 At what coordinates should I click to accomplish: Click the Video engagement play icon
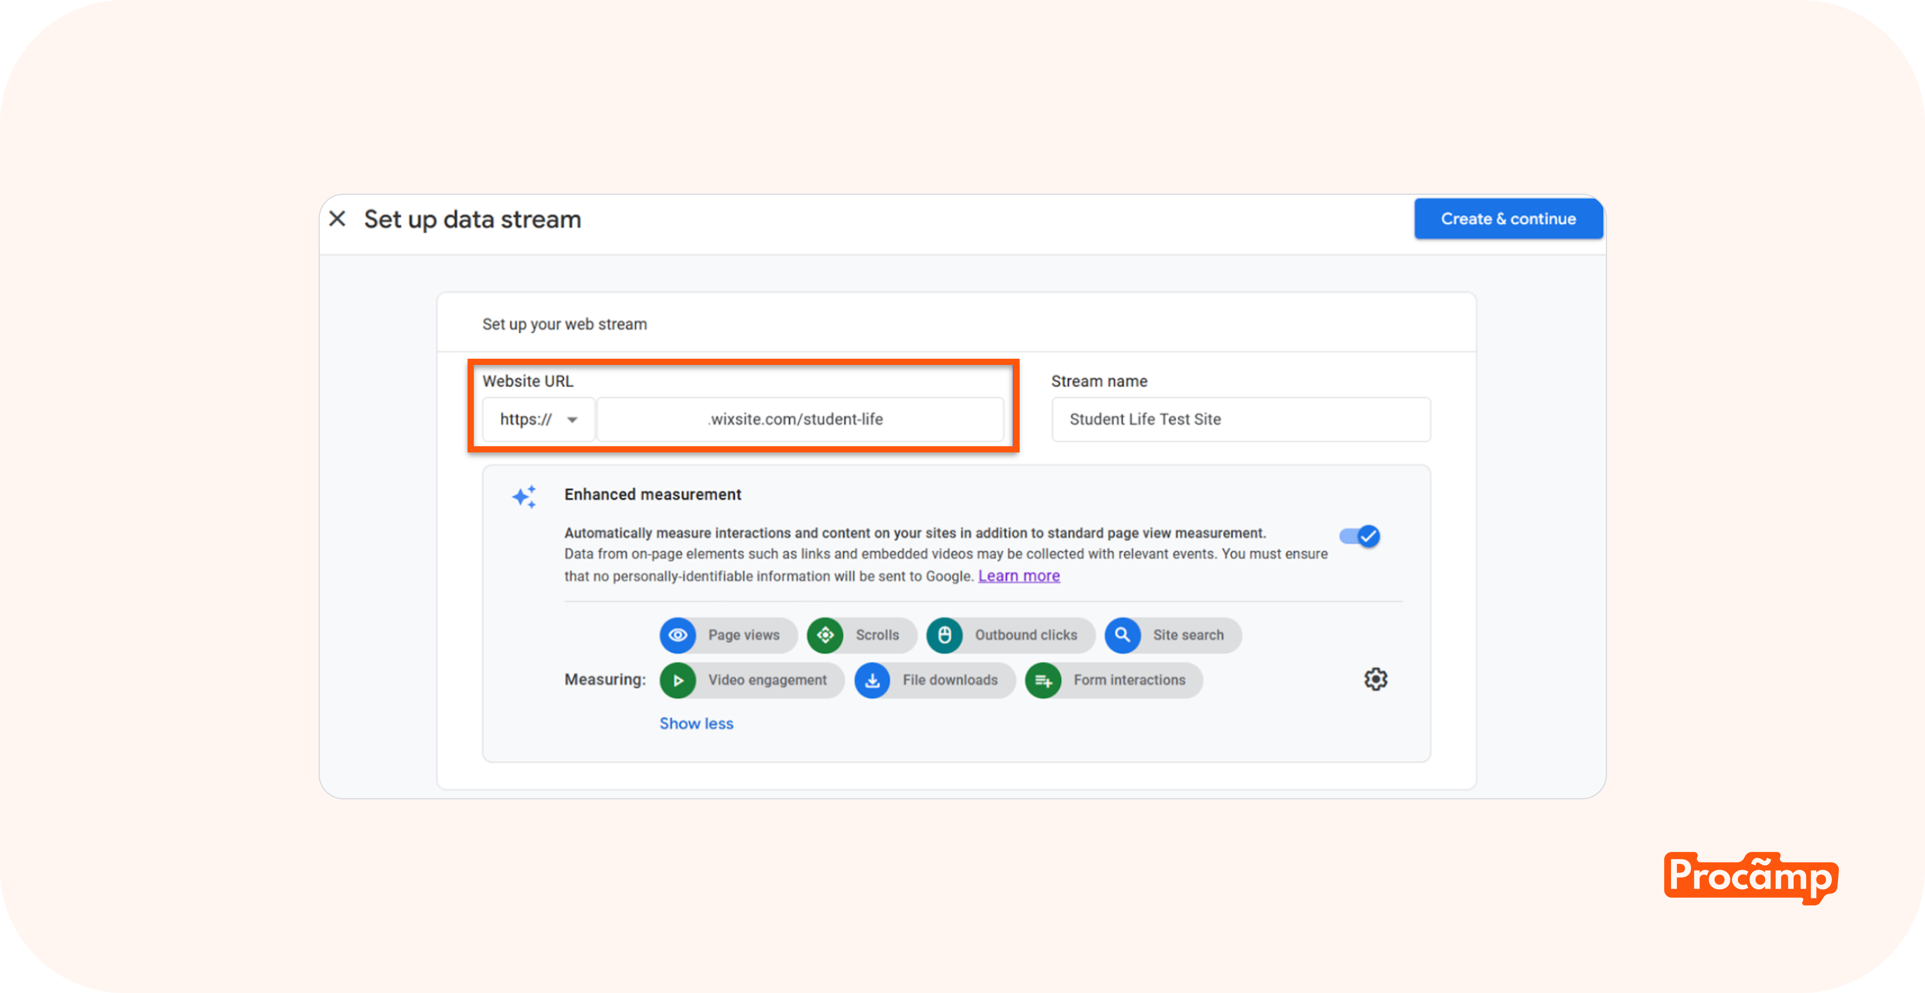point(678,680)
